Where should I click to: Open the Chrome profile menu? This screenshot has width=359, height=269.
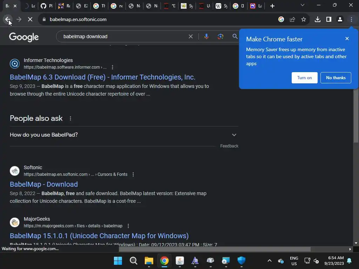(340, 20)
